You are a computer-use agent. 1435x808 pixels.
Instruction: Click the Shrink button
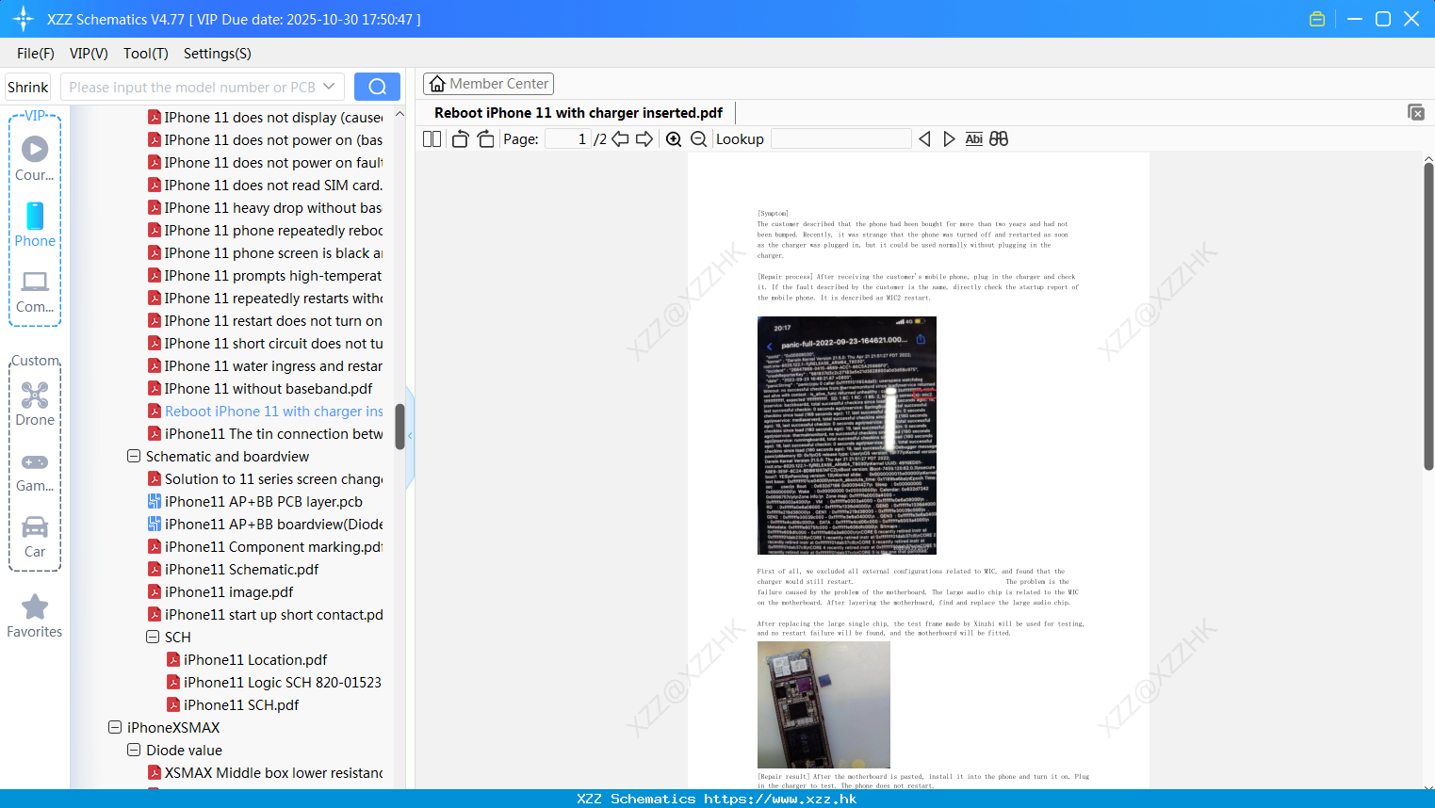tap(27, 87)
